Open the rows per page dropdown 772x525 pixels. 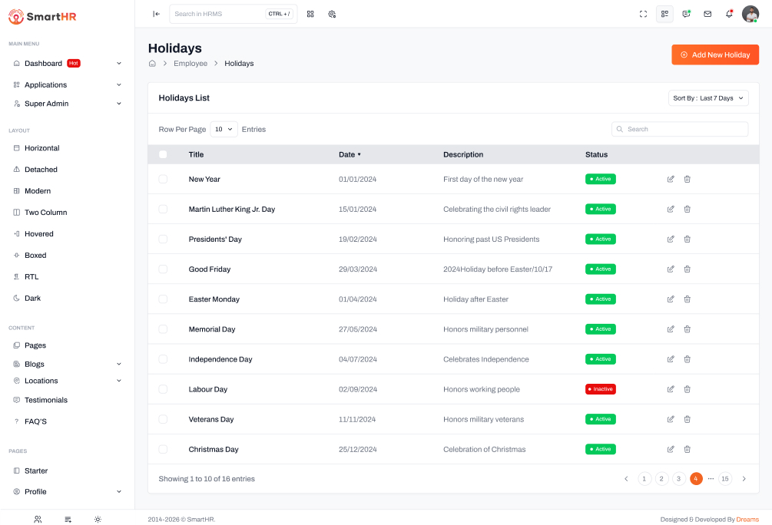coord(224,130)
